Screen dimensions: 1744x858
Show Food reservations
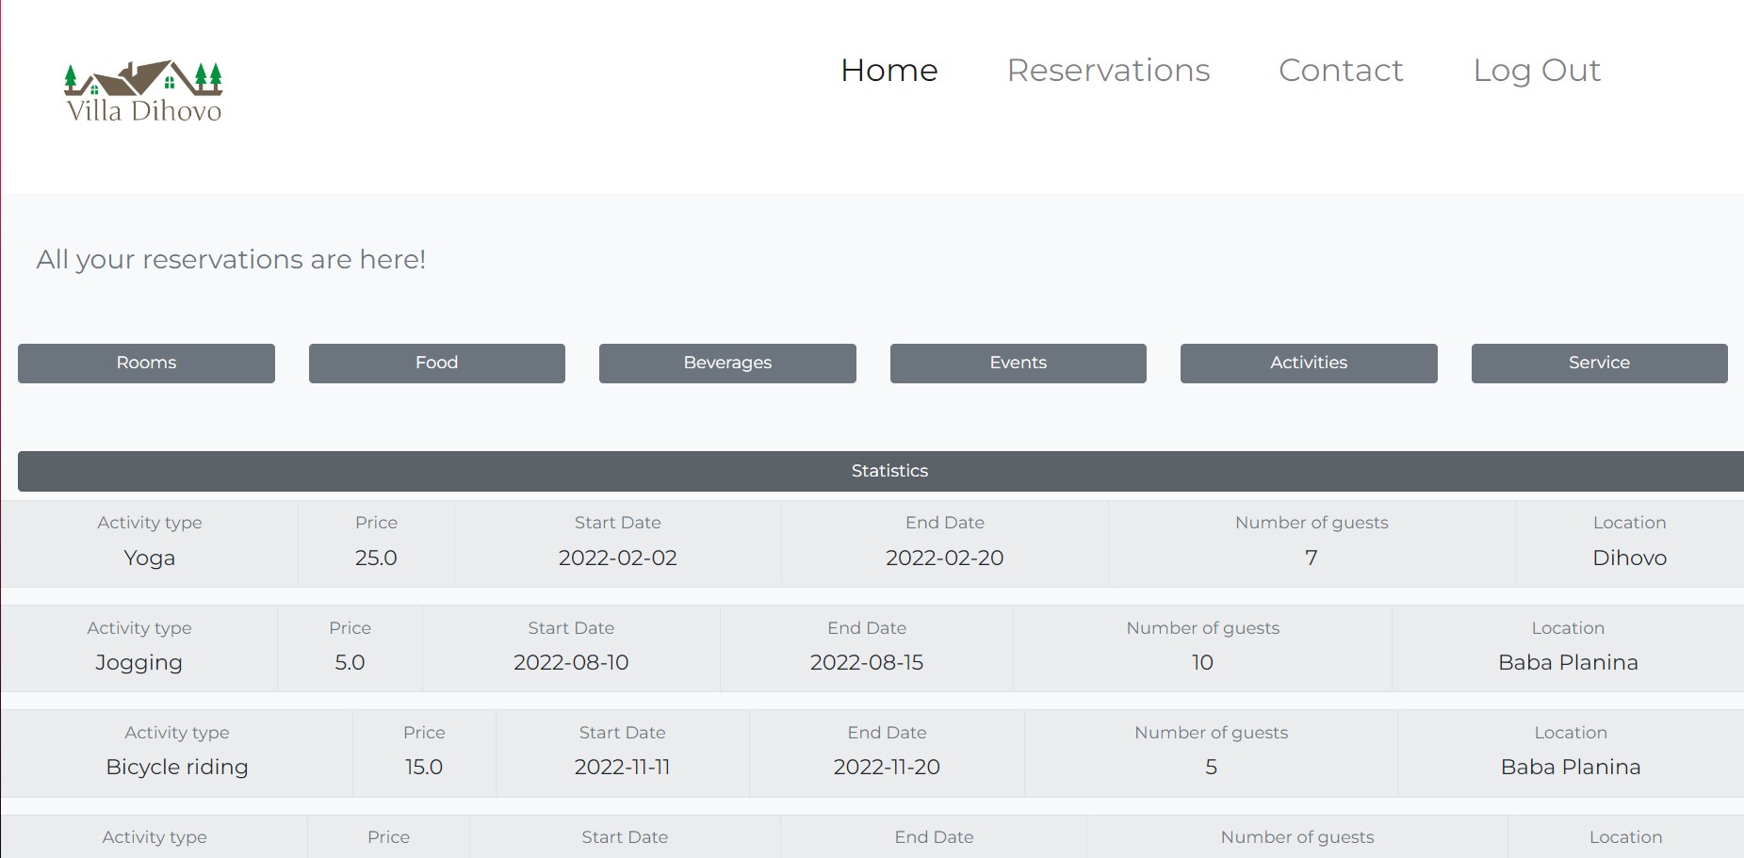click(436, 364)
